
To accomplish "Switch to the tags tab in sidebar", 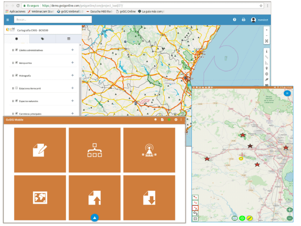I will (42, 39).
